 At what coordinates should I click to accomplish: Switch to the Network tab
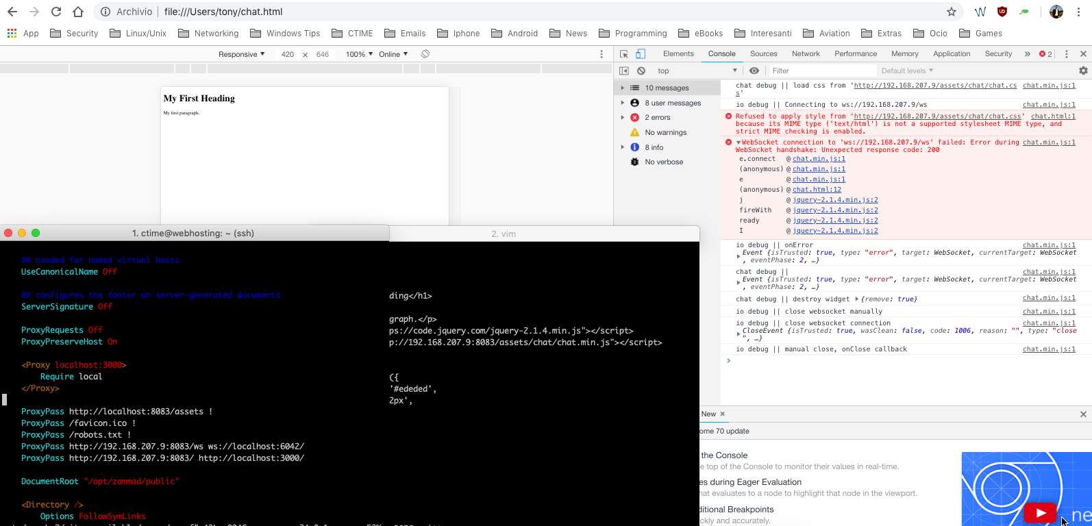[x=806, y=54]
